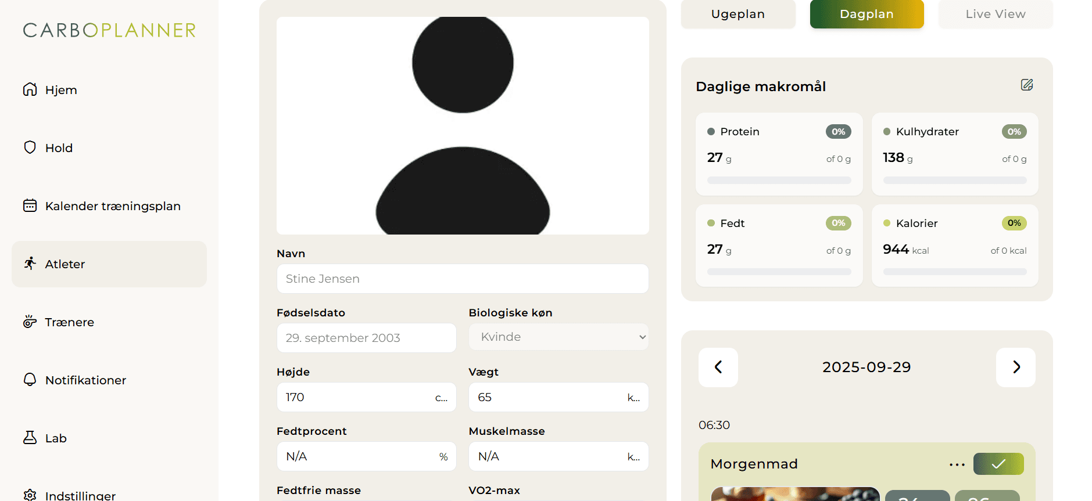Screen dimensions: 1092x501
Task: Click the Hold shield icon
Action: 30,147
